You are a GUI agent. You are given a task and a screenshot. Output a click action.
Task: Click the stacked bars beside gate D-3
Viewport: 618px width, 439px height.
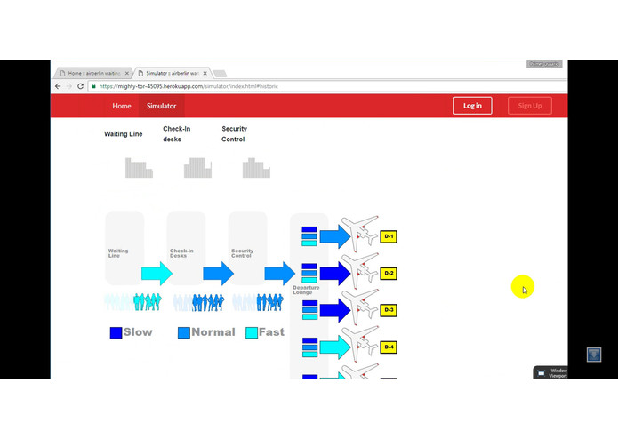(309, 310)
